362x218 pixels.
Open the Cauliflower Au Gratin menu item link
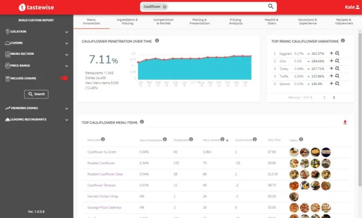102,152
